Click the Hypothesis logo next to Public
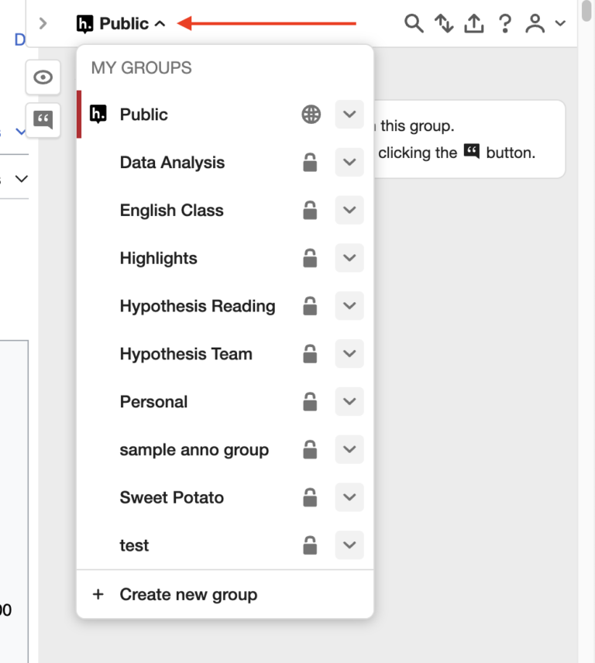Screen dimensions: 595x663 [x=85, y=23]
